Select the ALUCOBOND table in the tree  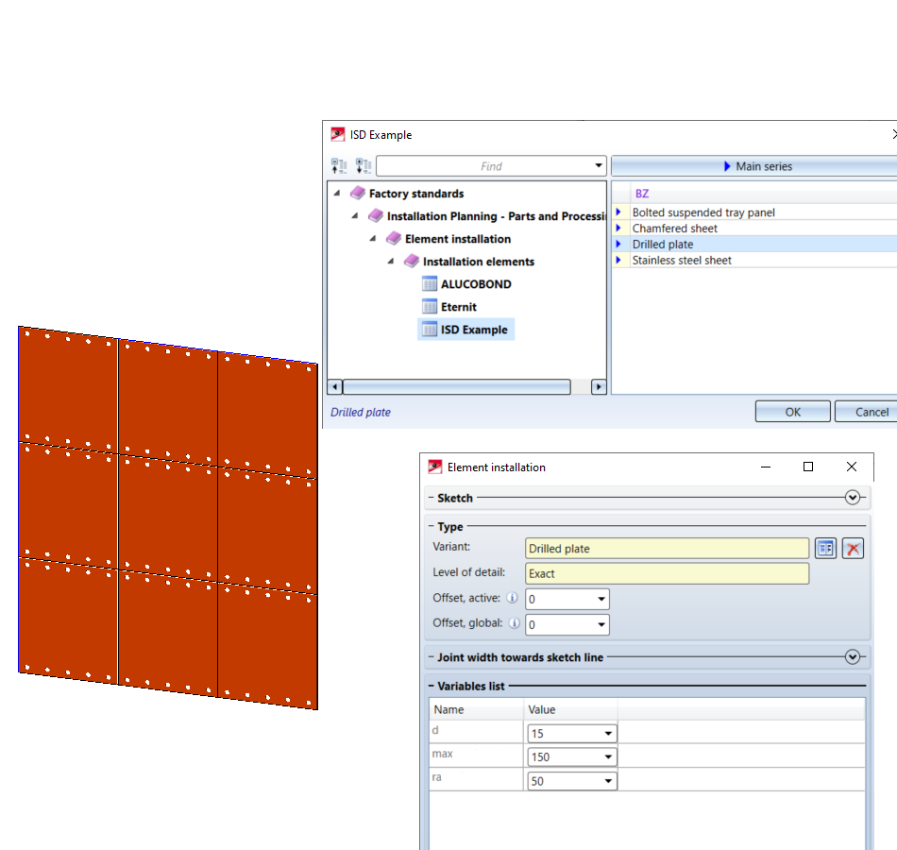tap(475, 284)
